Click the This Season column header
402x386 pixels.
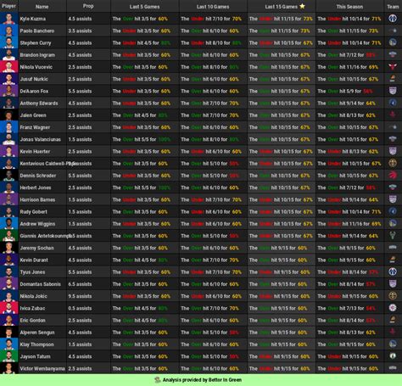(349, 7)
